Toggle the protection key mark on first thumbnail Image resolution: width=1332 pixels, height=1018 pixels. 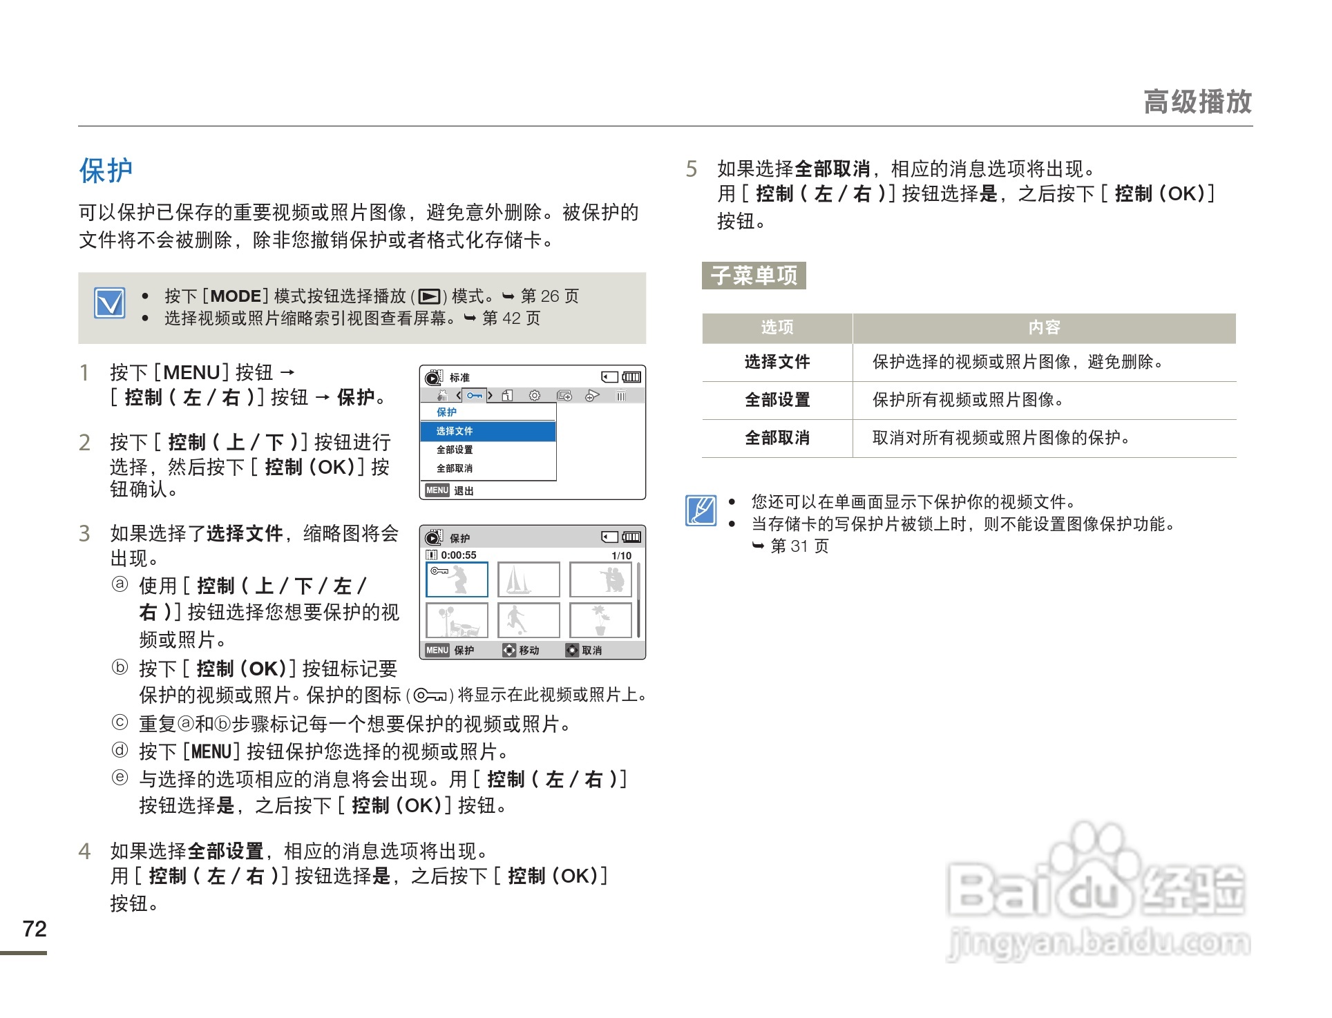point(439,572)
